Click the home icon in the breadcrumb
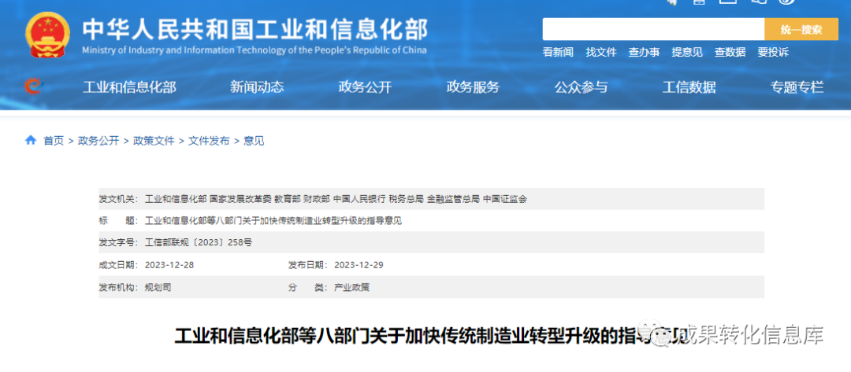 click(x=31, y=141)
